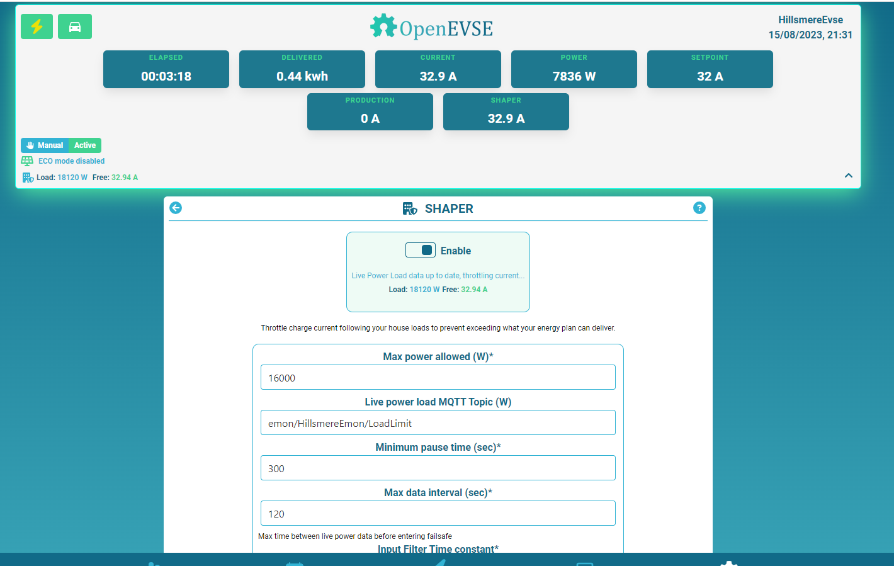Click the PRODUCTION 0 A tile
The width and height of the screenshot is (894, 566).
(370, 112)
